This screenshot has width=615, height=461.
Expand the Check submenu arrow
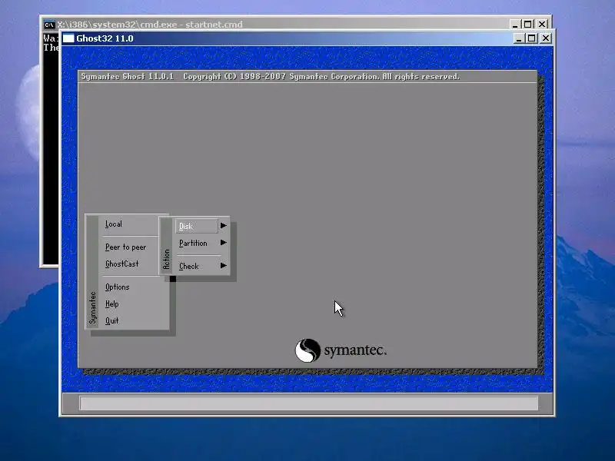click(224, 266)
